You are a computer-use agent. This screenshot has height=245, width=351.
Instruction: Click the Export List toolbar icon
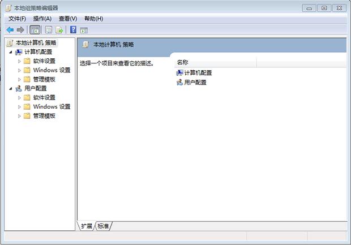coord(59,29)
